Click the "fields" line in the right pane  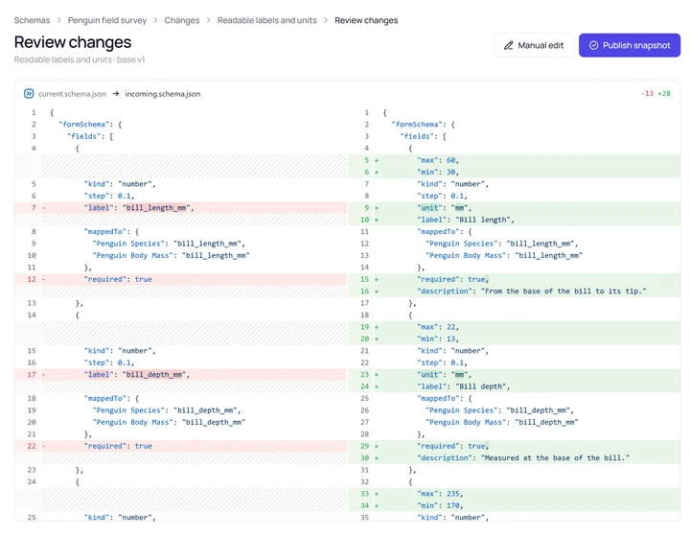[423, 136]
